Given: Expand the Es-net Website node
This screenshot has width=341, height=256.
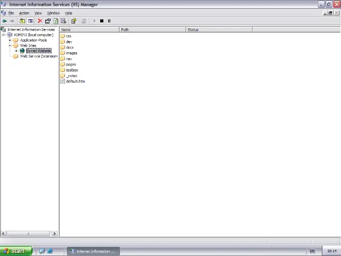Looking at the screenshot, I should pyautogui.click(x=16, y=51).
